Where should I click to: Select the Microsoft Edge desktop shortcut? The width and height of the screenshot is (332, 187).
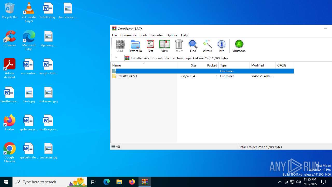pos(29,40)
